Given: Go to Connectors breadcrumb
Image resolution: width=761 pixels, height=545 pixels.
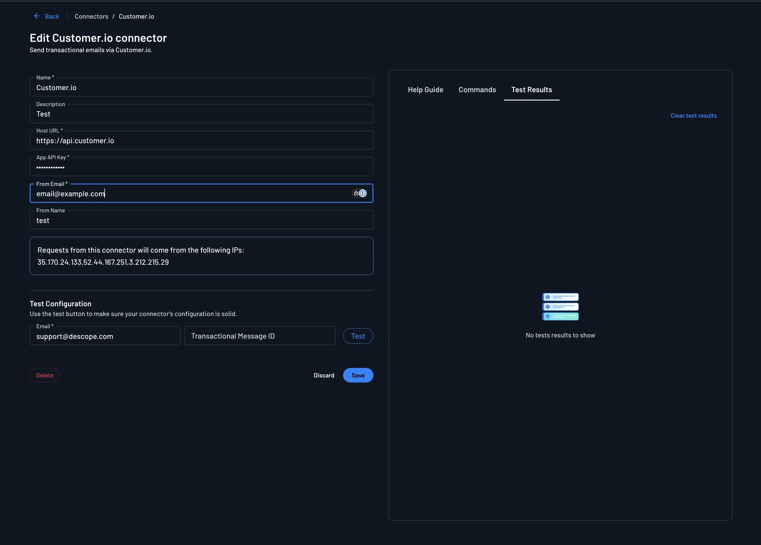Looking at the screenshot, I should pos(91,16).
